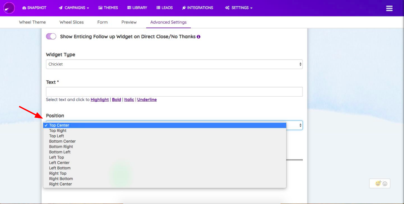View the Leads list

(164, 8)
